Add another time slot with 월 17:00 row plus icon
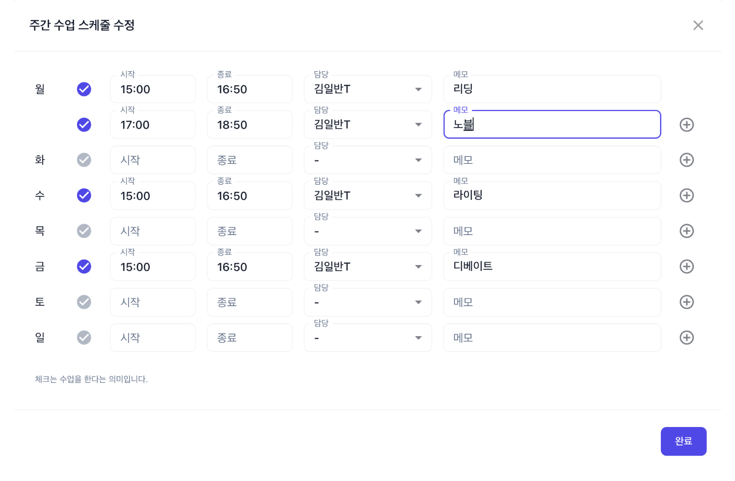This screenshot has height=481, width=735. coord(686,125)
